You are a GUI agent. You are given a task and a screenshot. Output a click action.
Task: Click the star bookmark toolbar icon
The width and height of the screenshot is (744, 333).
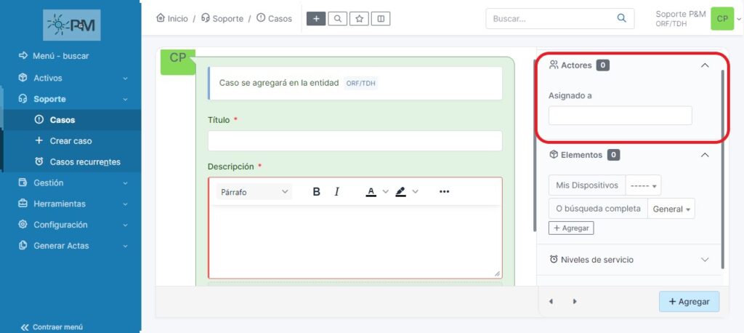359,19
